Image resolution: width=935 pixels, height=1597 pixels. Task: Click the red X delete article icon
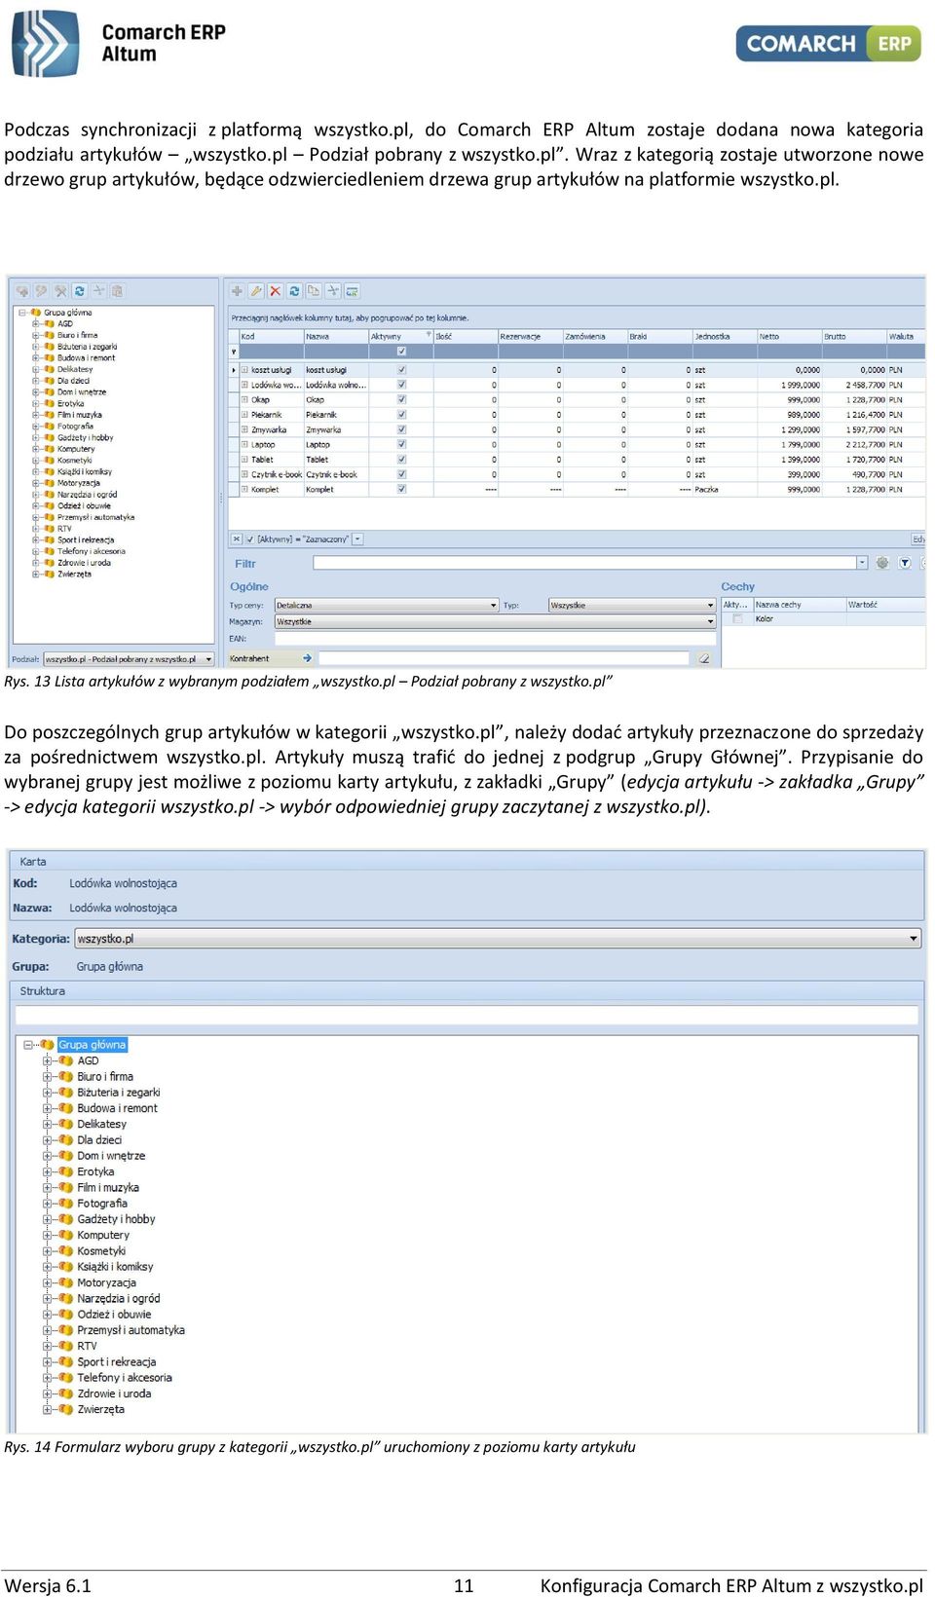(x=276, y=291)
